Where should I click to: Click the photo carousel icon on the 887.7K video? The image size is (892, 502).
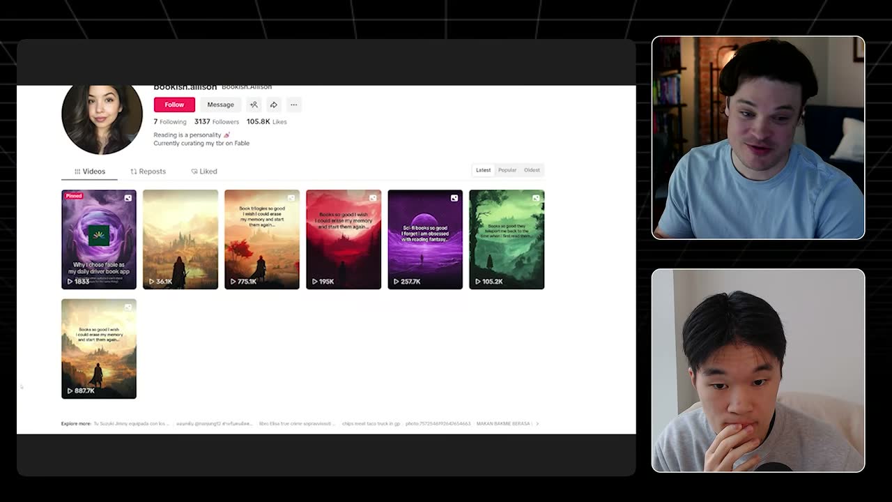click(x=128, y=307)
